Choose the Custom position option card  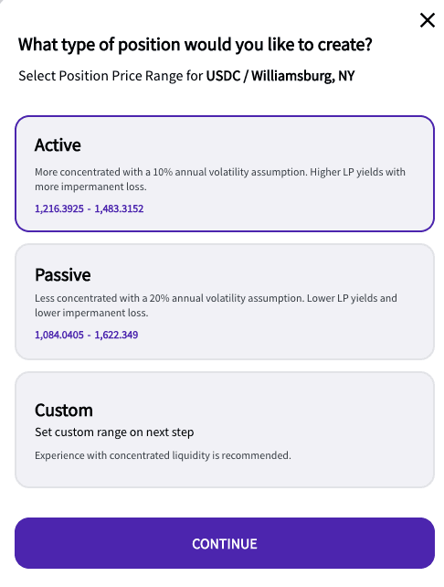coord(225,430)
